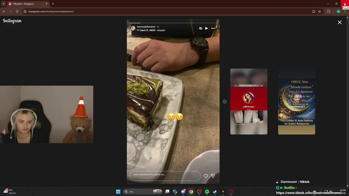Play the paused Instagram story

coord(206,28)
